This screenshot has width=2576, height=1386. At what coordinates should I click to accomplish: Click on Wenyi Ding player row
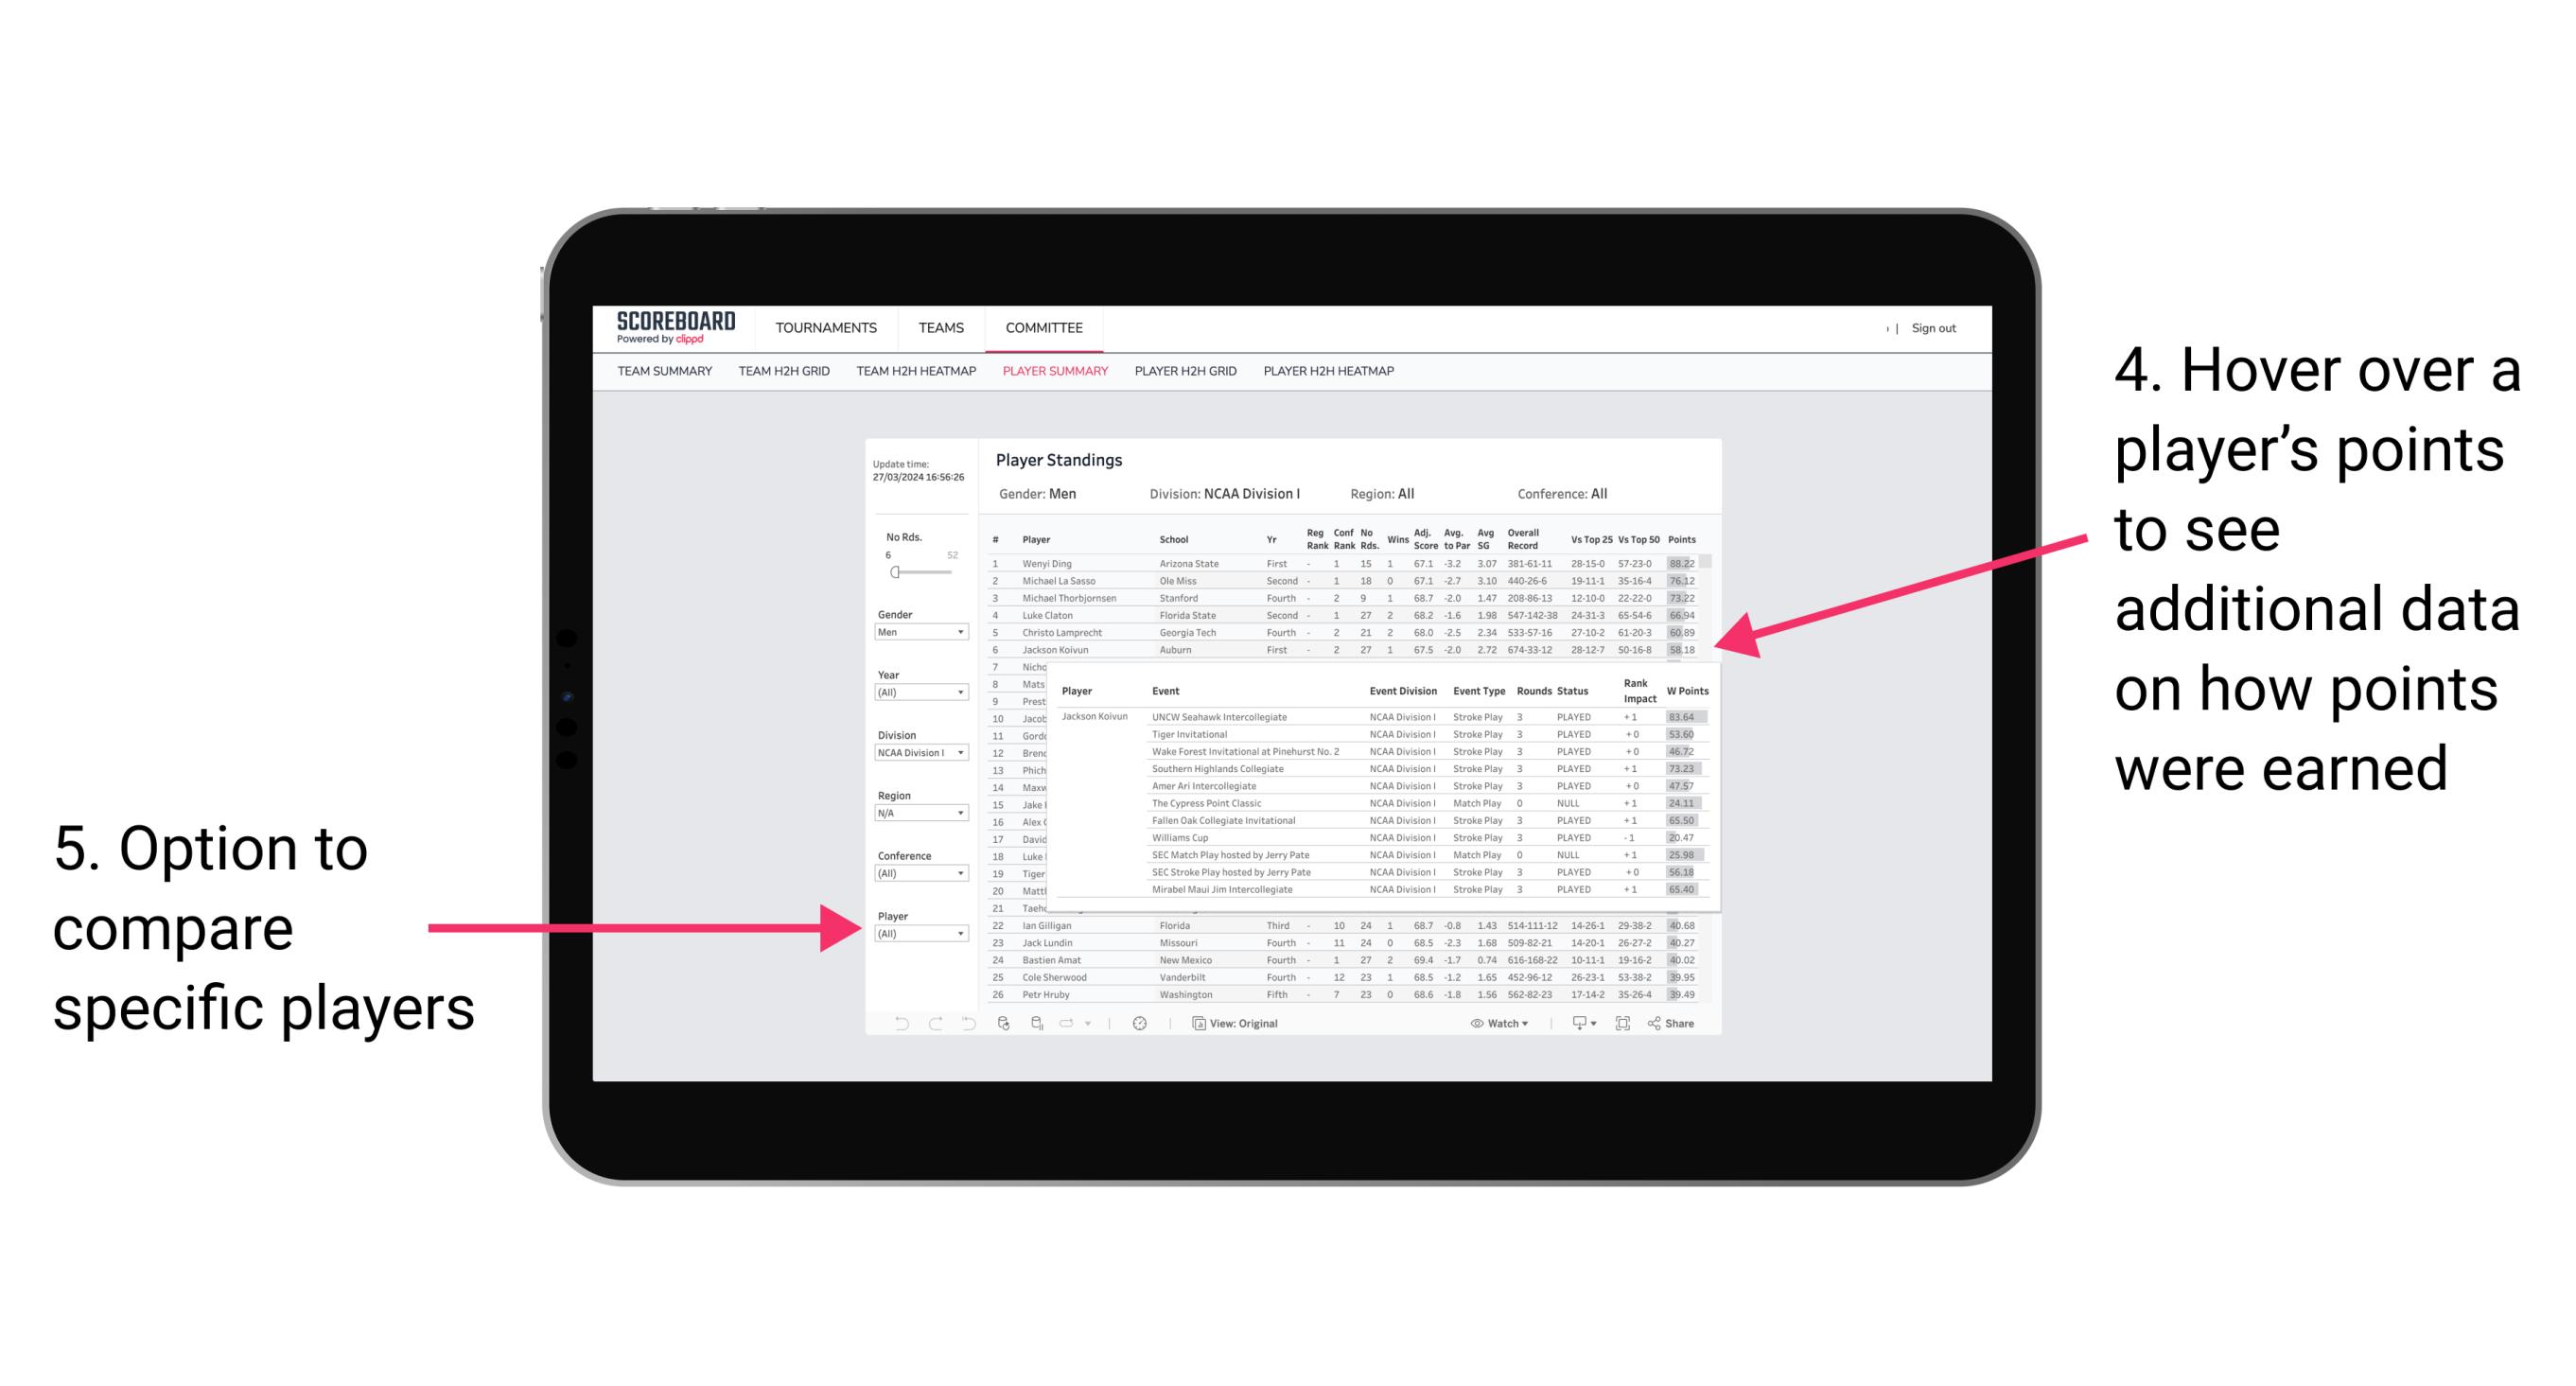tap(1340, 567)
